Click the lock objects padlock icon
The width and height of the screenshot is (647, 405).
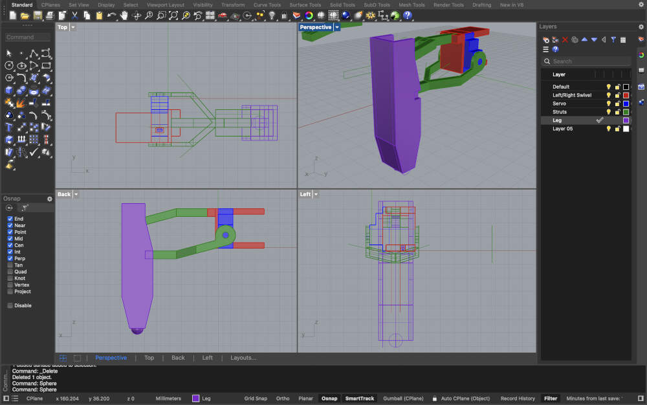(284, 16)
